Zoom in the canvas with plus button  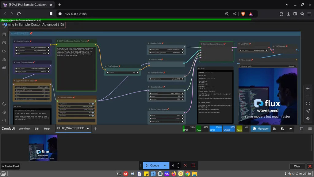pos(308,88)
